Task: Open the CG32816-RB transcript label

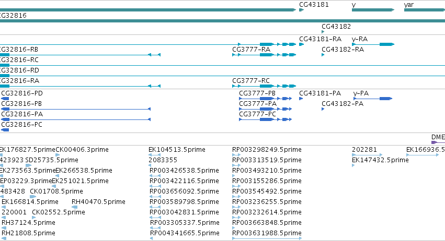Action: click(x=18, y=50)
